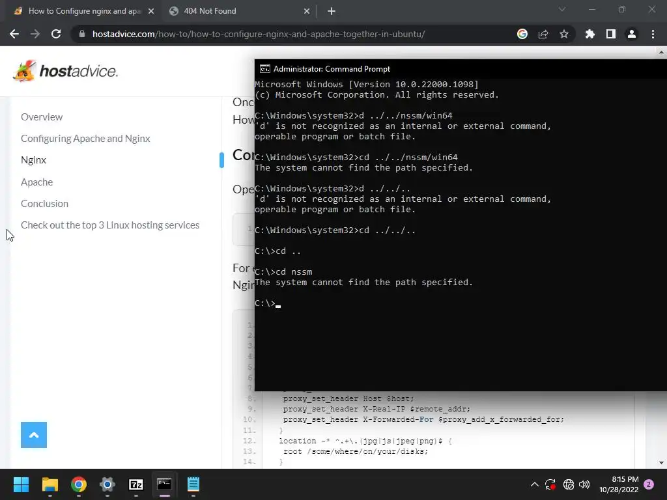
Task: Click the sync status tray icon
Action: point(550,484)
